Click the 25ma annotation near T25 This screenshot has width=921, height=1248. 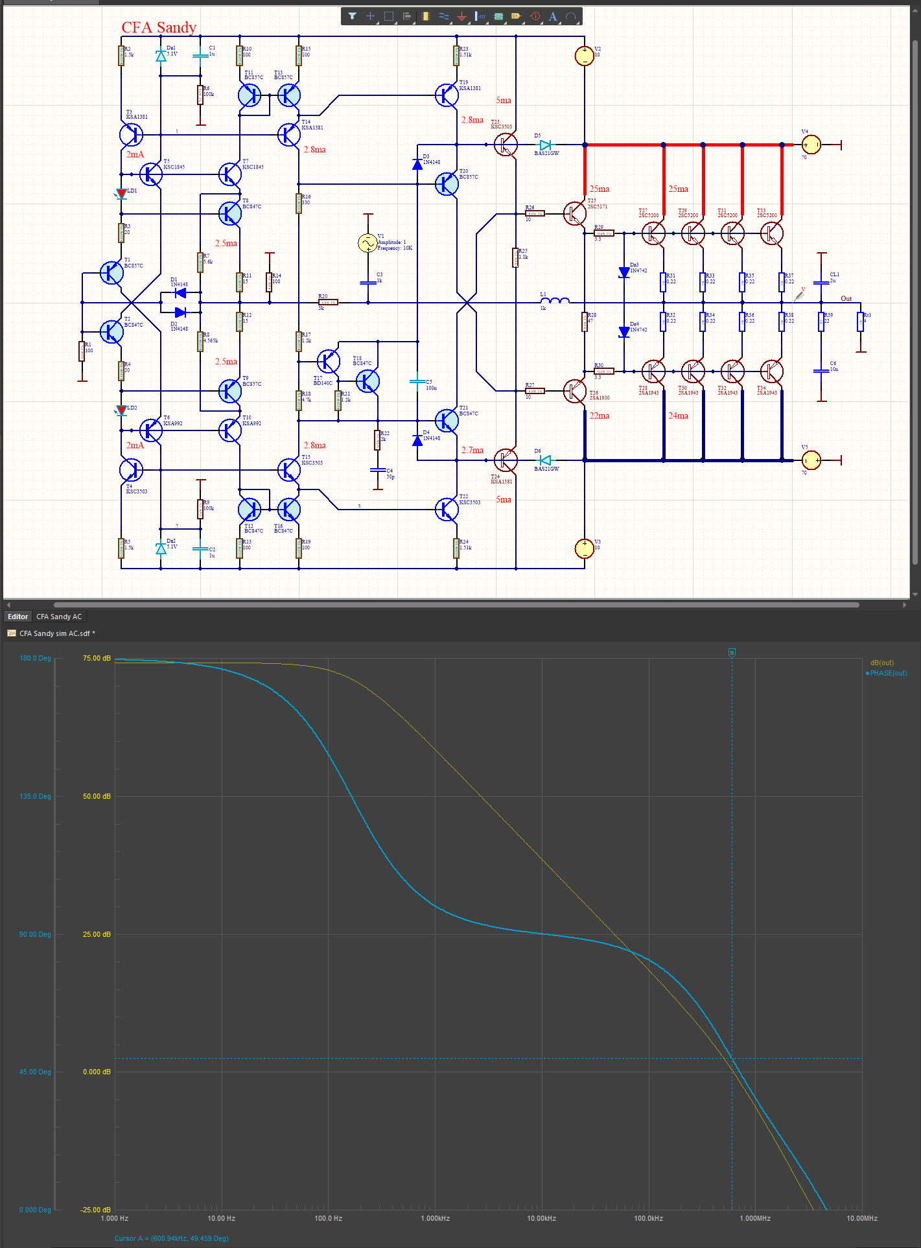tap(600, 189)
